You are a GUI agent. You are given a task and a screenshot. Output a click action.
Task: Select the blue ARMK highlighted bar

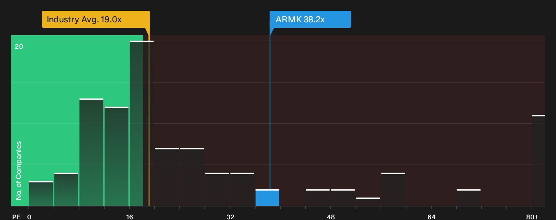267,198
